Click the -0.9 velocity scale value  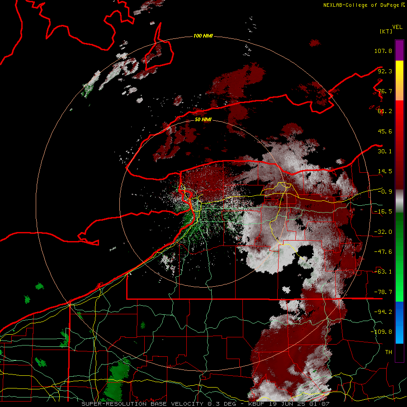[385, 192]
